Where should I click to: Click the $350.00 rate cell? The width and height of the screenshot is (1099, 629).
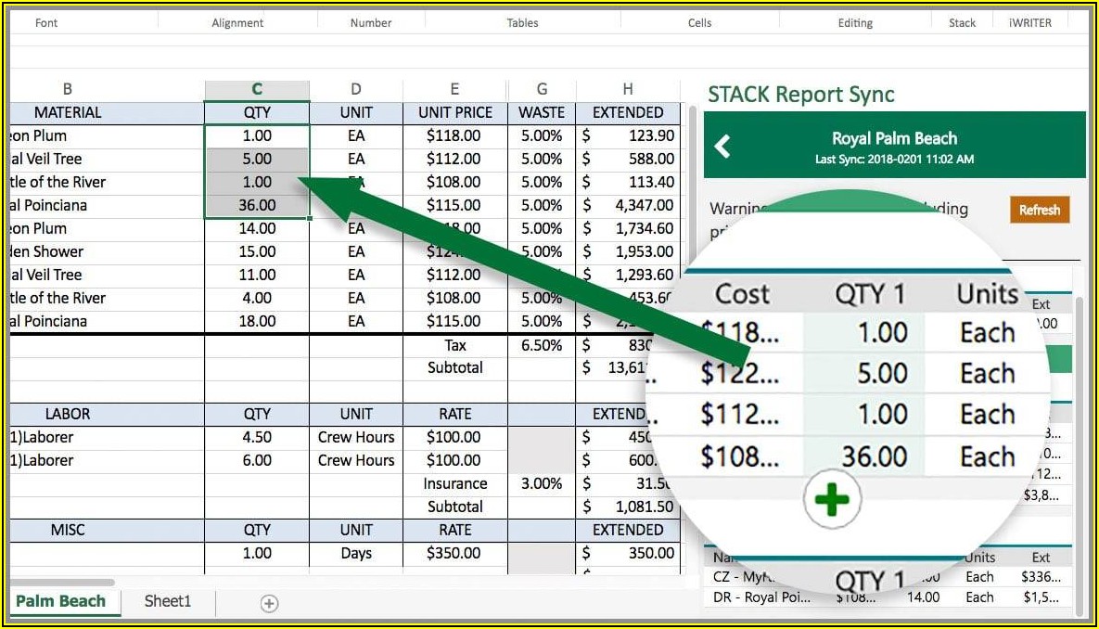454,553
